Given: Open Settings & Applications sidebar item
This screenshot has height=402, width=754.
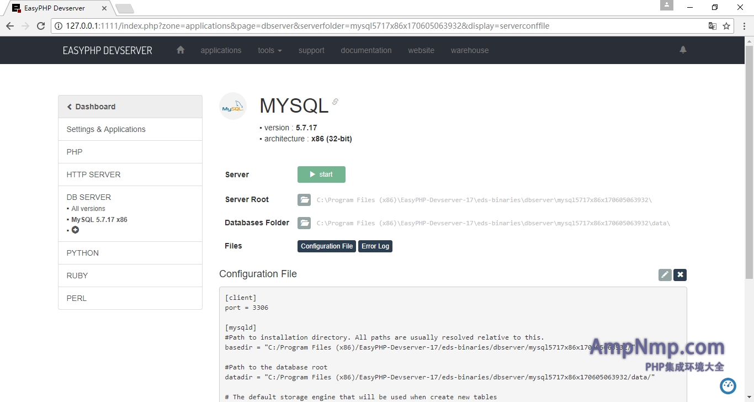Looking at the screenshot, I should (130, 129).
